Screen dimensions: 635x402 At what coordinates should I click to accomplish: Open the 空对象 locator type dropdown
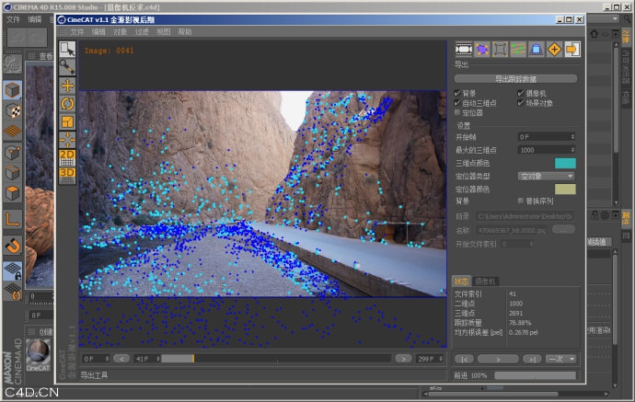[x=547, y=176]
